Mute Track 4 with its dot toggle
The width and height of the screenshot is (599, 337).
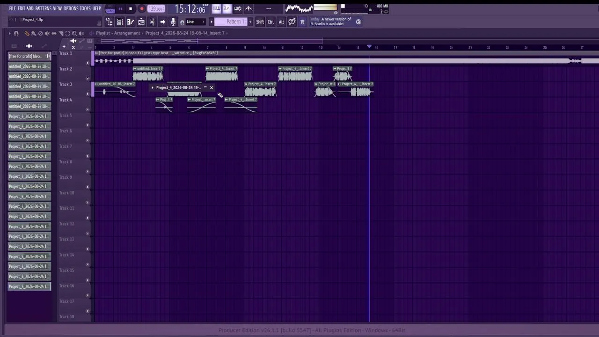click(88, 109)
